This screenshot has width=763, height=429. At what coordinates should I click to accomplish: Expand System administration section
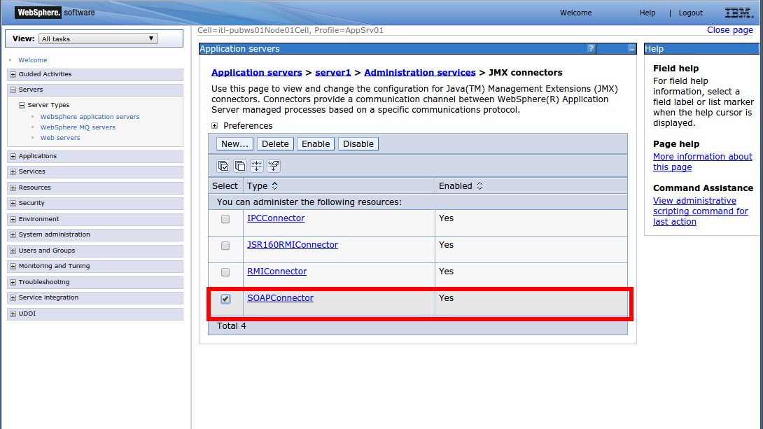point(13,235)
